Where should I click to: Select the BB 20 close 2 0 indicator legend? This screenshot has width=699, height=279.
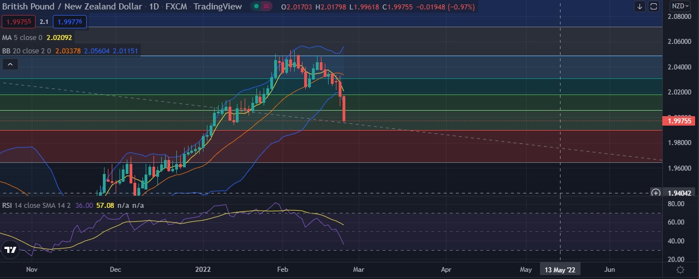pos(27,51)
